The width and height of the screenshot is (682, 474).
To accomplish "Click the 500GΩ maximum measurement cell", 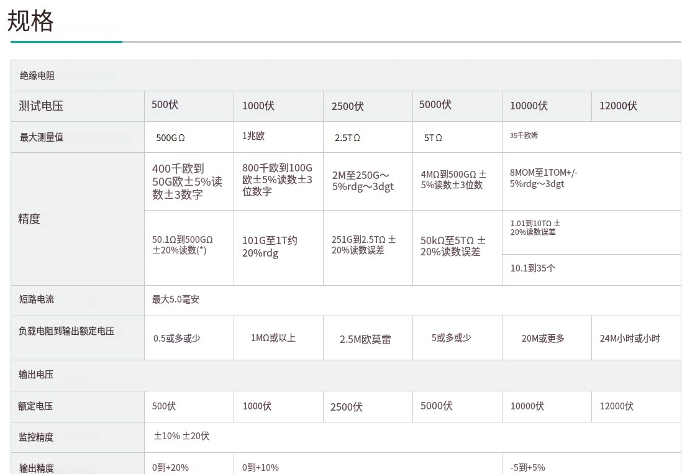I will click(170, 138).
